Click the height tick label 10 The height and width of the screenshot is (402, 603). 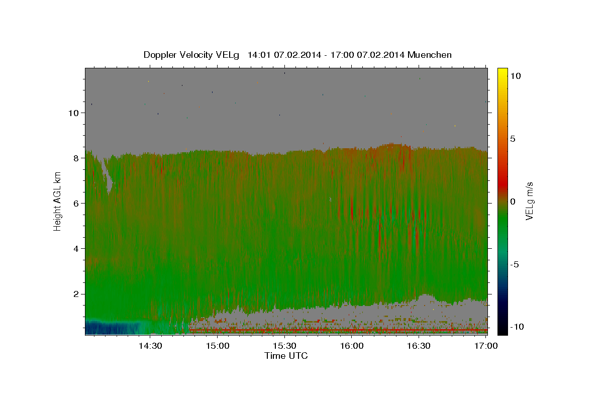[x=74, y=113]
